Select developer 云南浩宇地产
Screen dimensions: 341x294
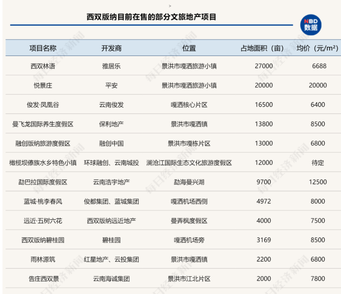coord(112,182)
